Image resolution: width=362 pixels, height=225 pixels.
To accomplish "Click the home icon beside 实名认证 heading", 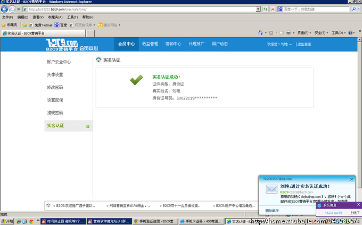I will (98, 60).
